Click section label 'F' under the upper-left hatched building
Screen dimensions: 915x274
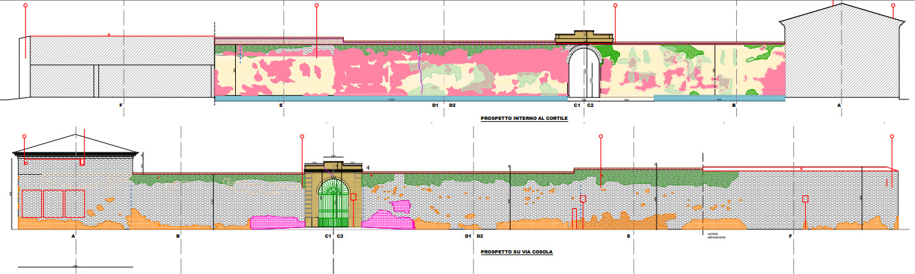[x=120, y=106]
